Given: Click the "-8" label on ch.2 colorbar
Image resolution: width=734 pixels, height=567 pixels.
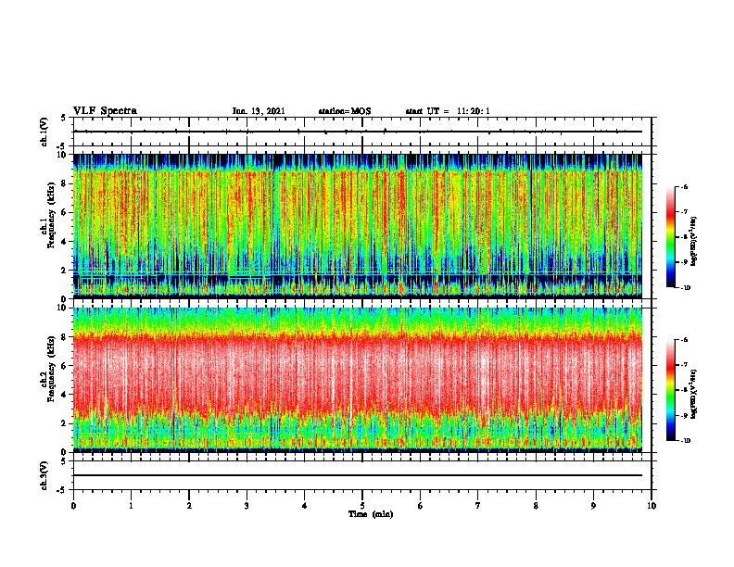Looking at the screenshot, I should (684, 390).
